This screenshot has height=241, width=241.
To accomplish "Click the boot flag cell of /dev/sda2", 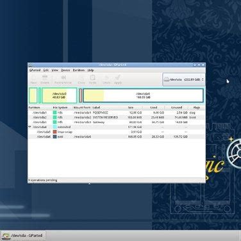I will pyautogui.click(x=192, y=117).
